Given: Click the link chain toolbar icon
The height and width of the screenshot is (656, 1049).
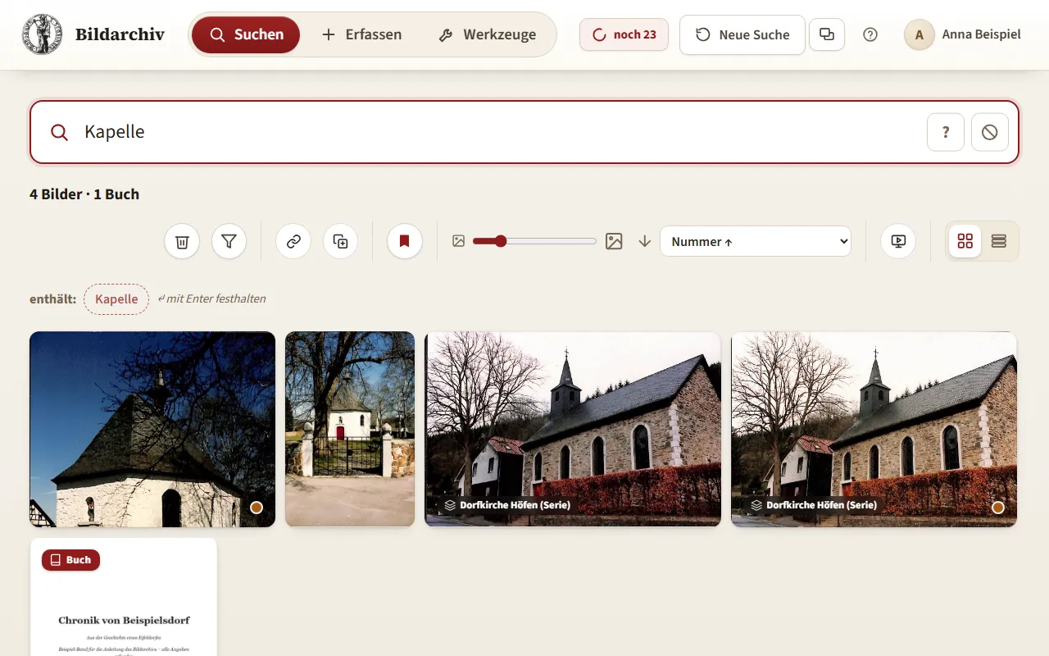Looking at the screenshot, I should (293, 241).
